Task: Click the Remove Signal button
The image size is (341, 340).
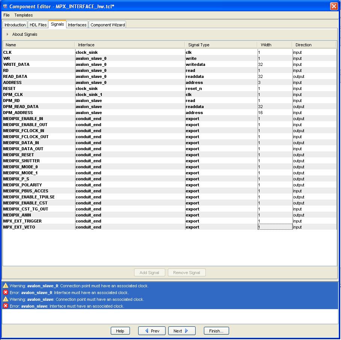Action: tap(187, 272)
